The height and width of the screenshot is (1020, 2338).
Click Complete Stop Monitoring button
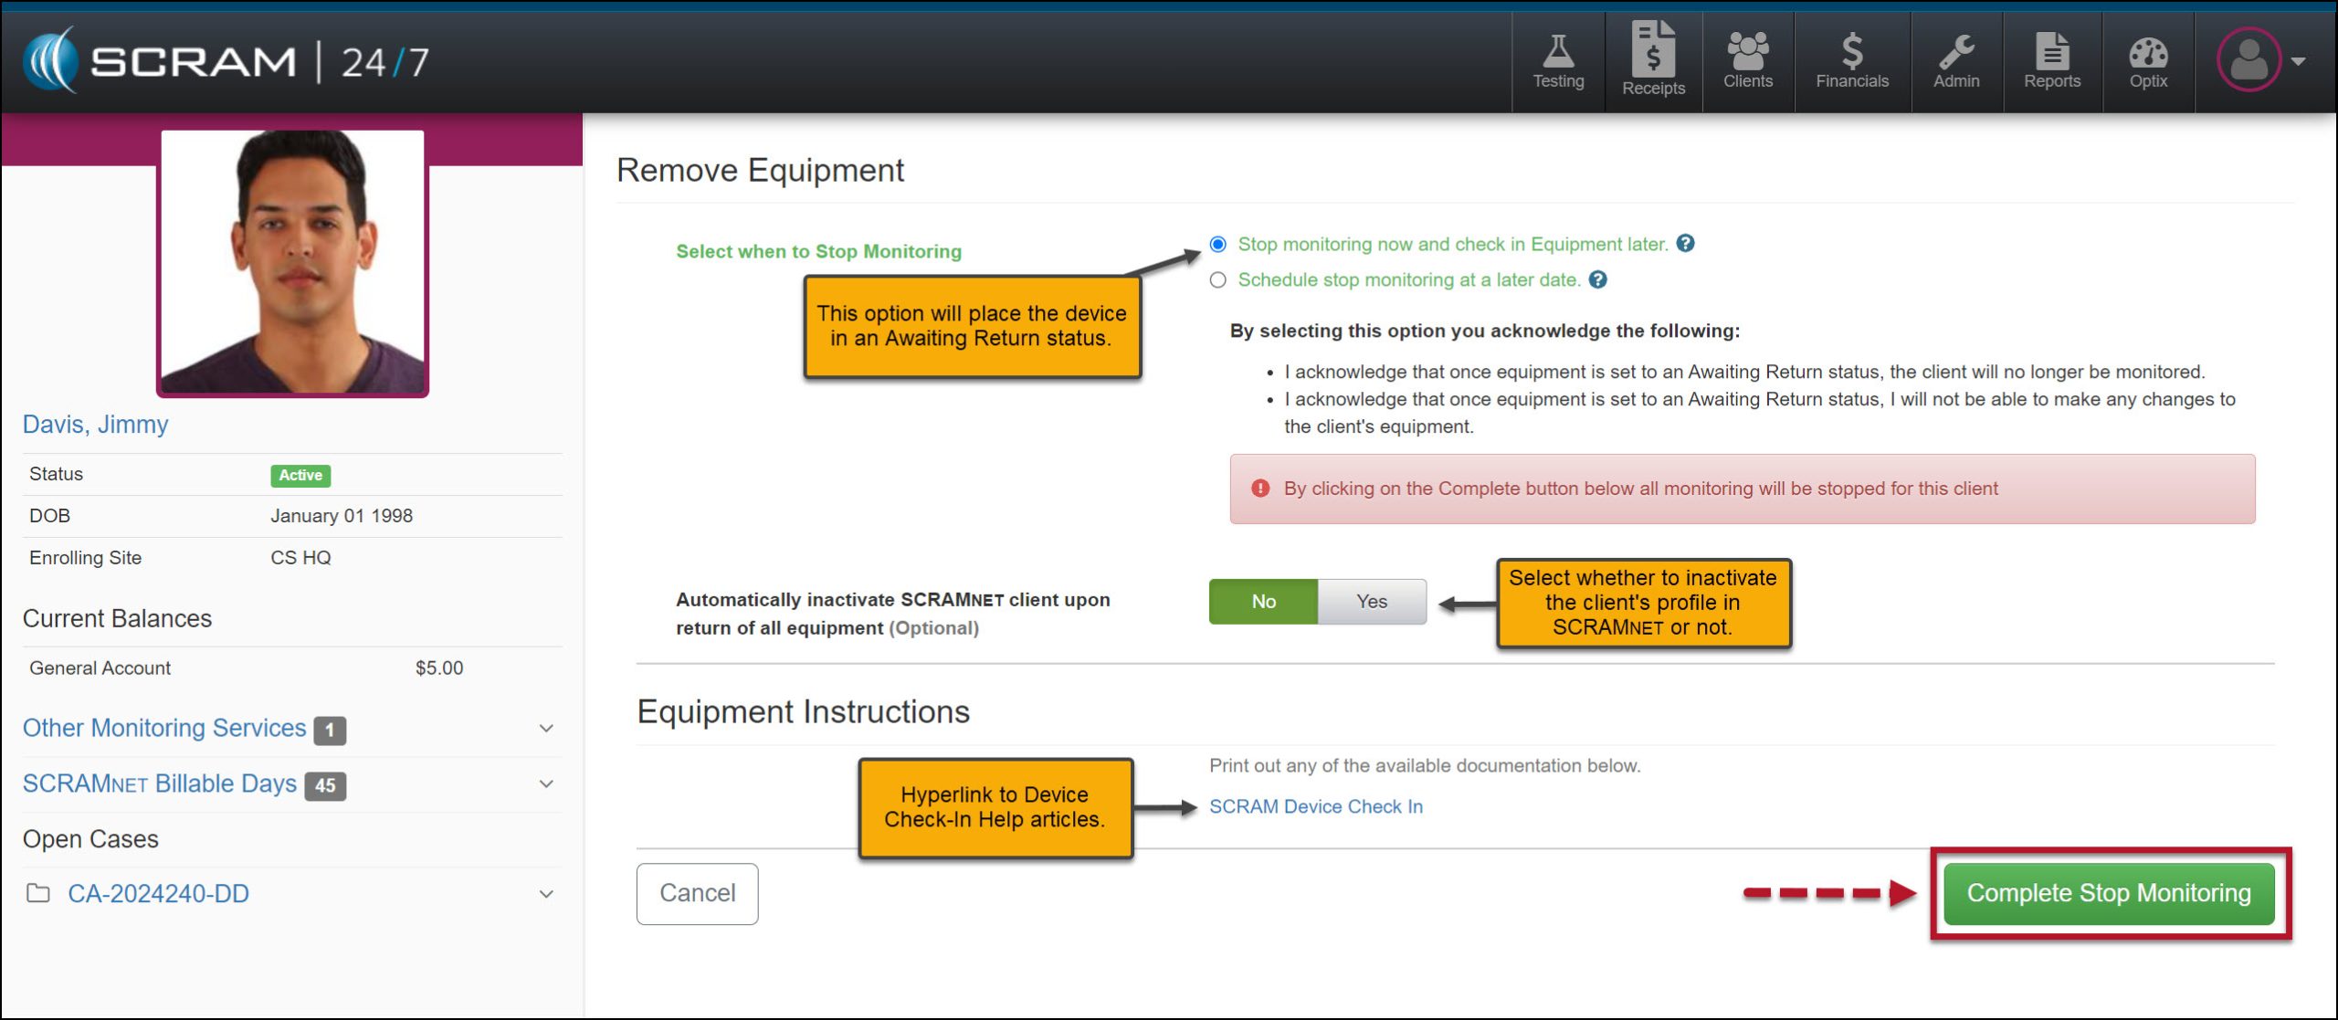click(x=2108, y=894)
